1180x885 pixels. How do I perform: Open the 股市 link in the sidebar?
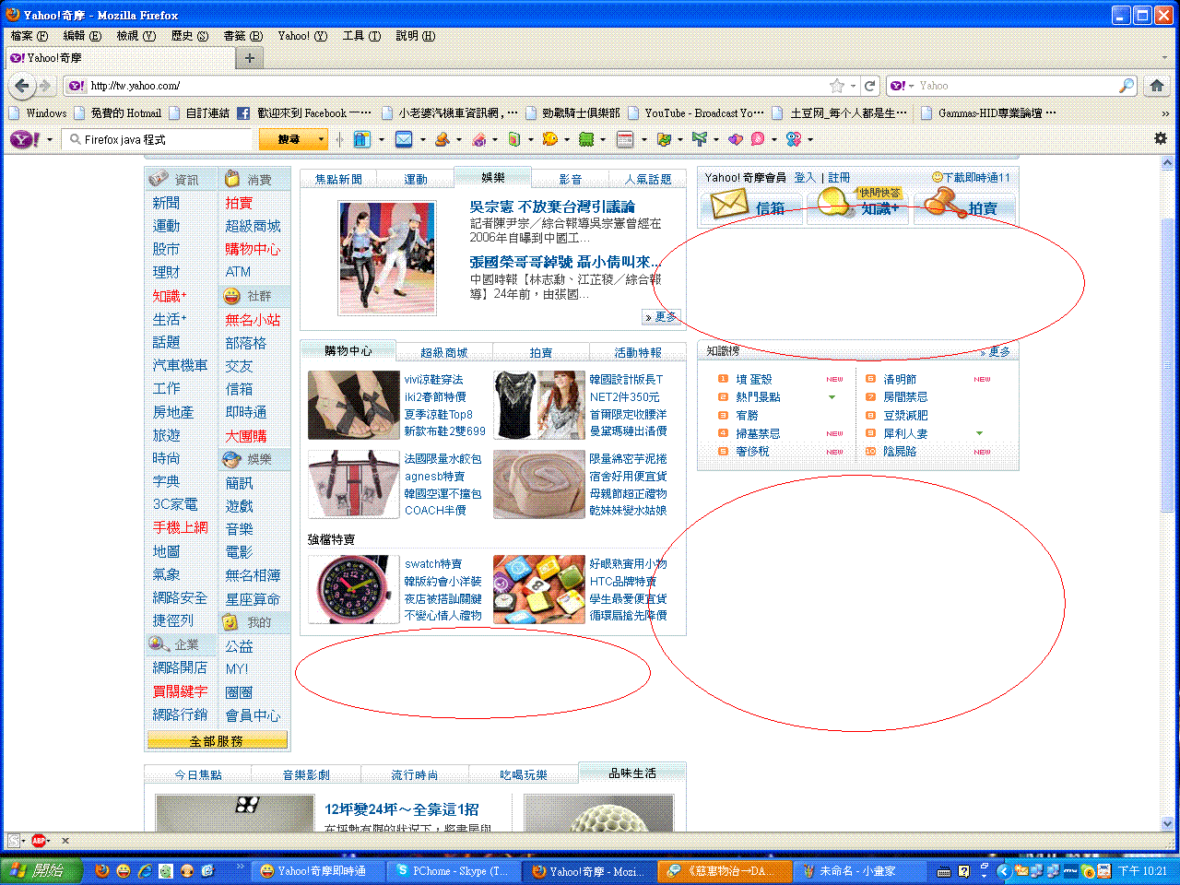(166, 249)
